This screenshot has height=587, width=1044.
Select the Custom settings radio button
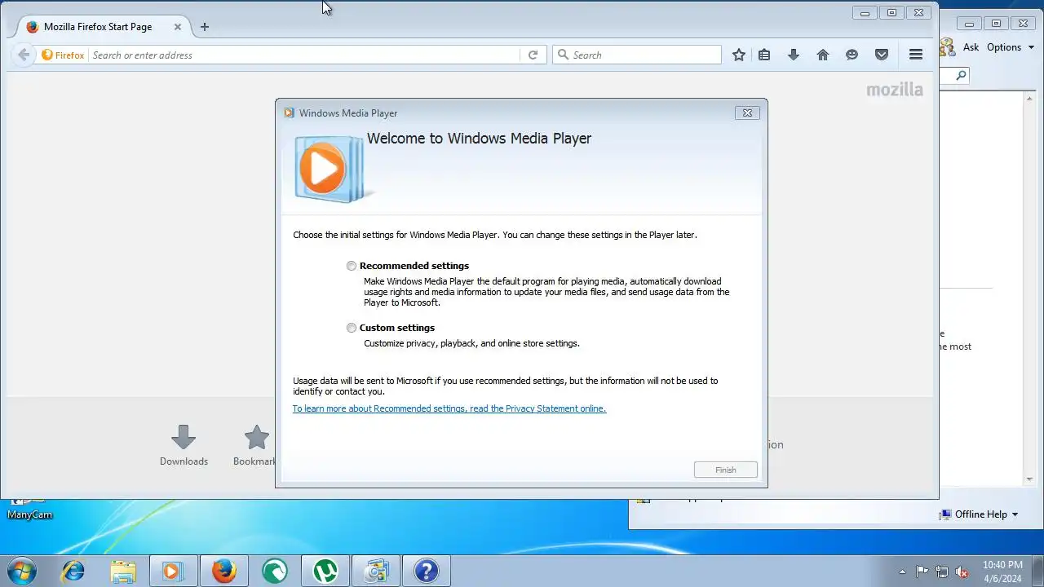(352, 328)
